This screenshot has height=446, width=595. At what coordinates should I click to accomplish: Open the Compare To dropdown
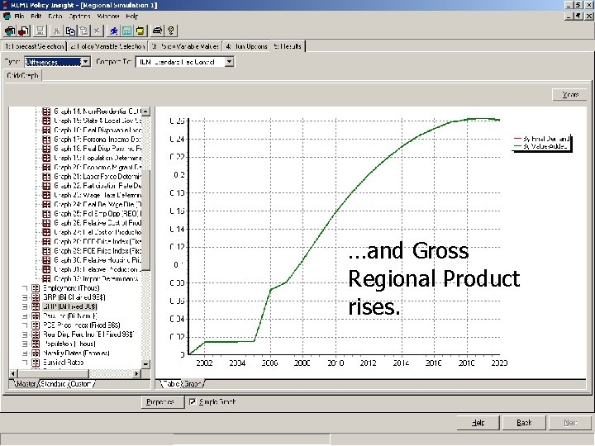(229, 61)
